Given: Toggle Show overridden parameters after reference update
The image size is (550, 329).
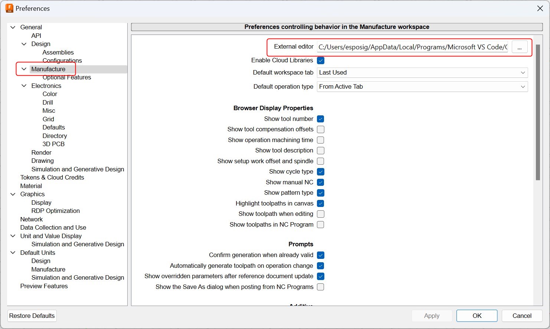Looking at the screenshot, I should (321, 276).
